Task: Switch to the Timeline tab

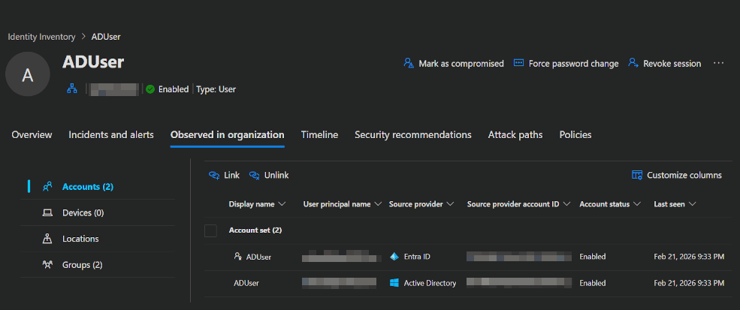Action: coord(319,135)
